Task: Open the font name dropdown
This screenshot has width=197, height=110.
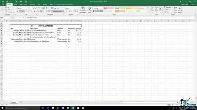Action: 27,8
